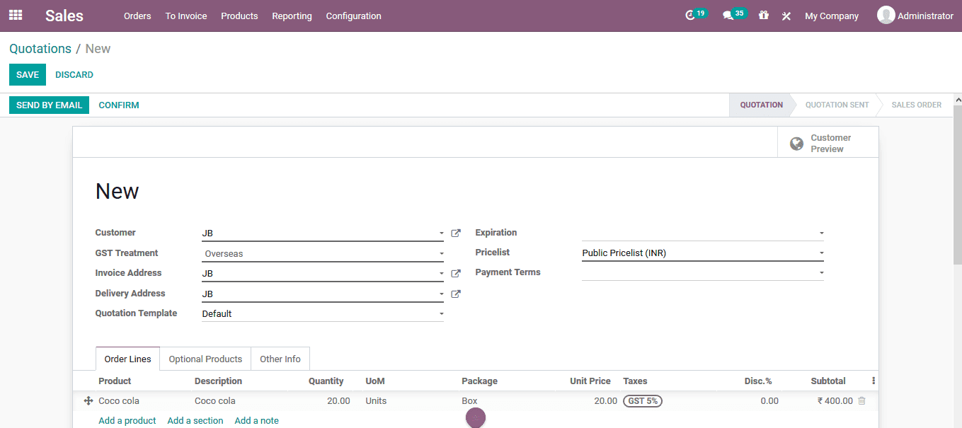
Task: Click the Sales app title
Action: (x=64, y=16)
